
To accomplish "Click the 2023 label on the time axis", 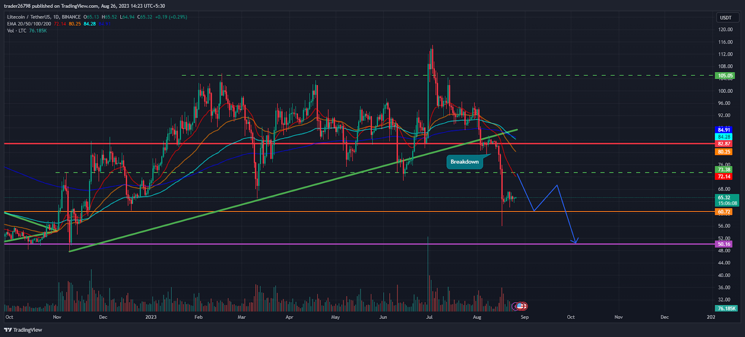I will coord(151,317).
